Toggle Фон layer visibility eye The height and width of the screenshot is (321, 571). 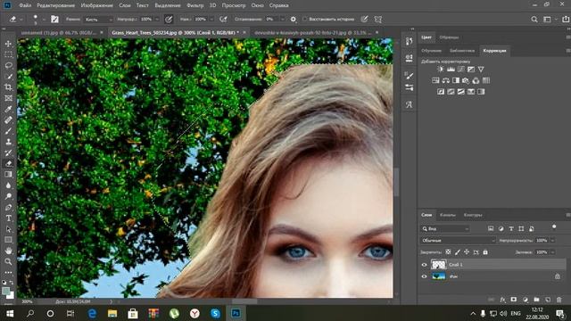(x=425, y=276)
